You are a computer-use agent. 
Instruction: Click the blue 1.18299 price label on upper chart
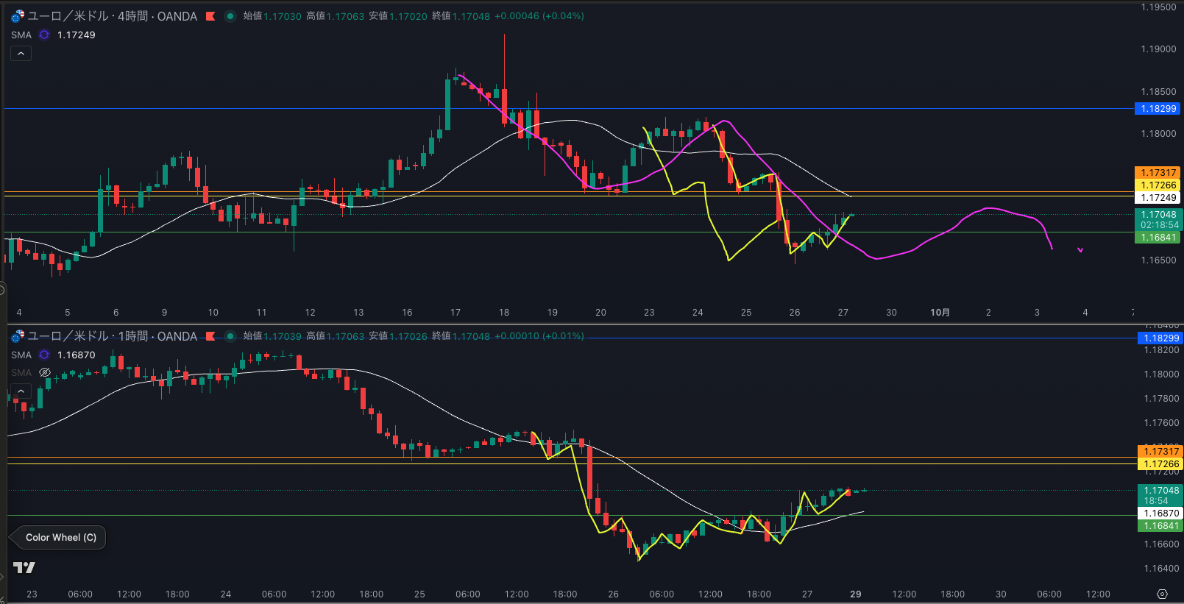[1158, 108]
